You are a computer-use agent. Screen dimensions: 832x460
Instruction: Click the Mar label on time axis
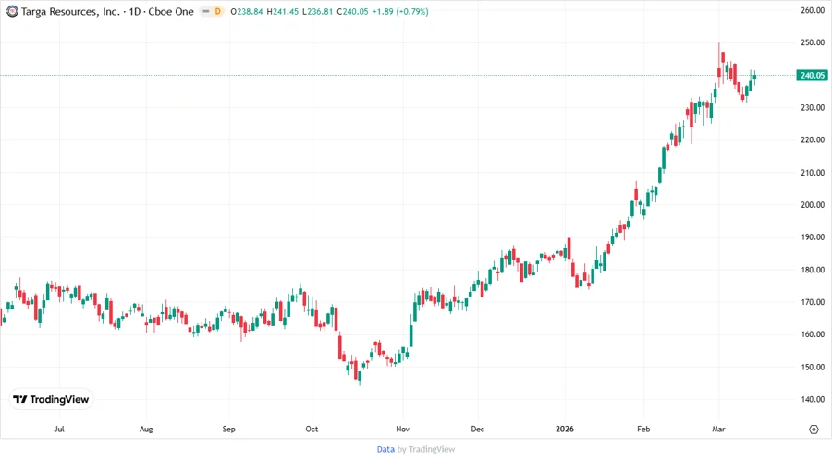[718, 429]
